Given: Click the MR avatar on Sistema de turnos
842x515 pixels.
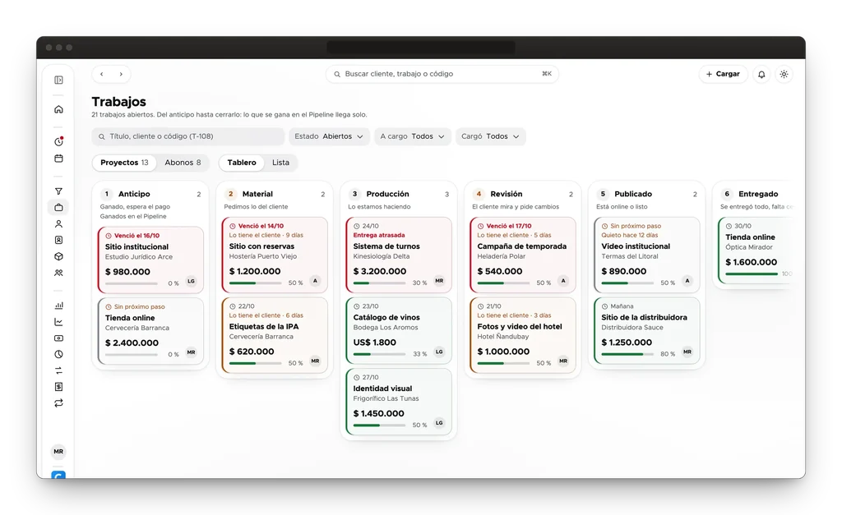Looking at the screenshot, I should (x=439, y=281).
